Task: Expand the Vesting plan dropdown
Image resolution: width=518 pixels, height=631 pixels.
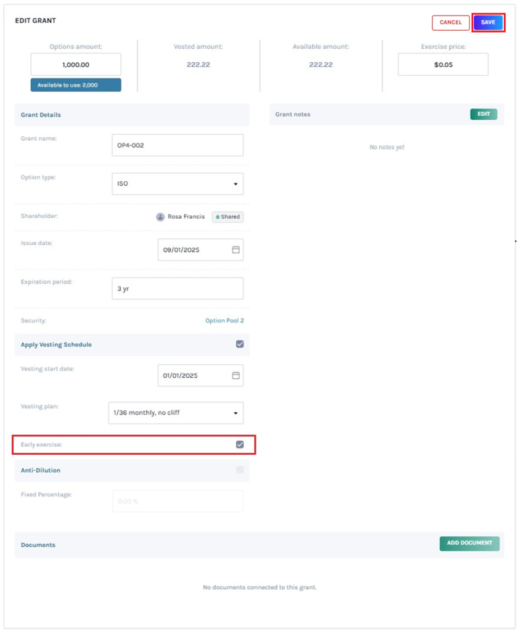Action: pyautogui.click(x=176, y=413)
